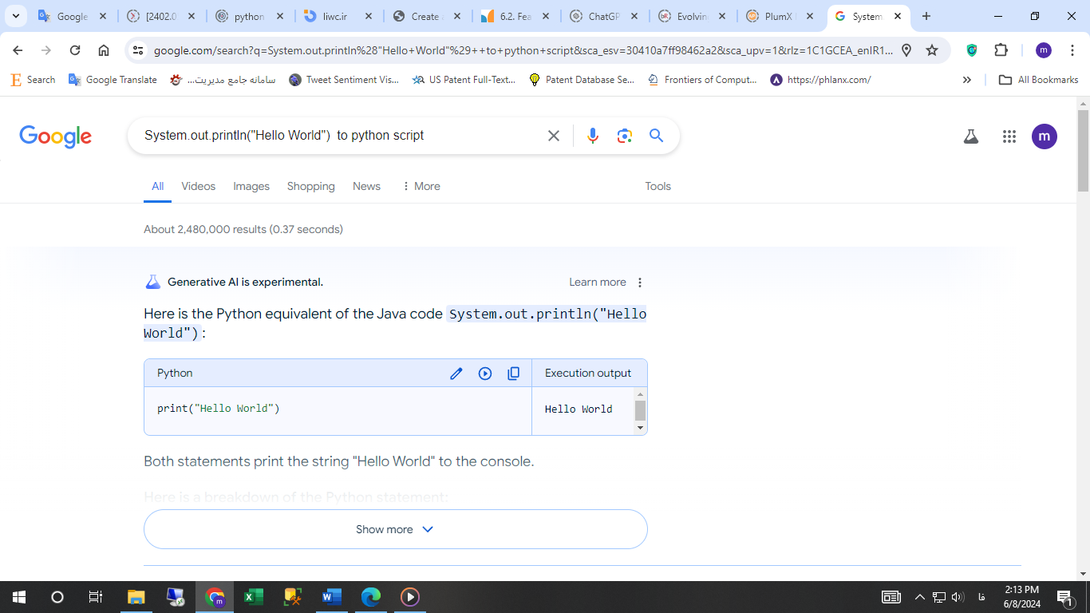Close the liwc.ir browser tab

tap(367, 16)
